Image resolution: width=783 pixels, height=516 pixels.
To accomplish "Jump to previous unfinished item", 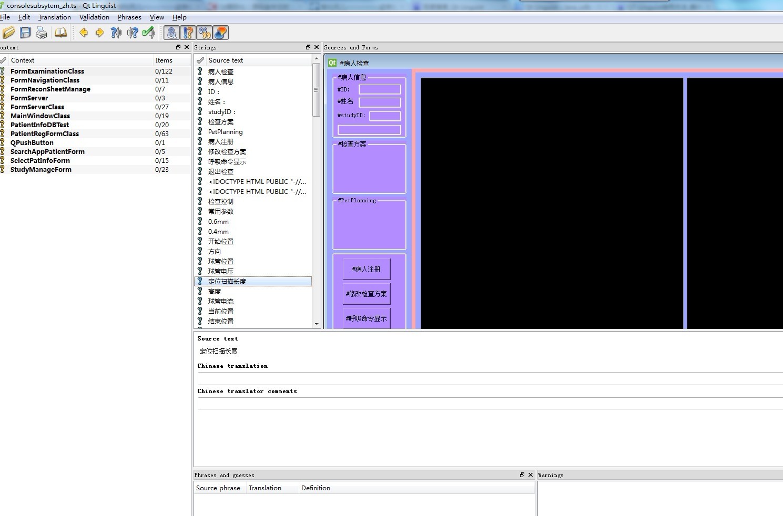I will [116, 33].
